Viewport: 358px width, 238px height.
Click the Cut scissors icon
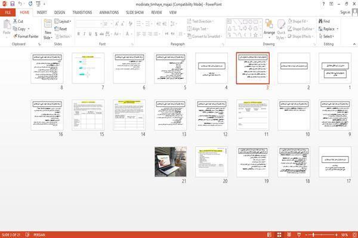click(x=15, y=21)
